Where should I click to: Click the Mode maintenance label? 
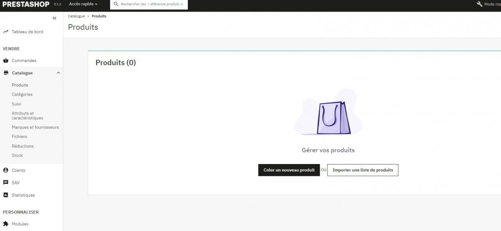(x=492, y=4)
